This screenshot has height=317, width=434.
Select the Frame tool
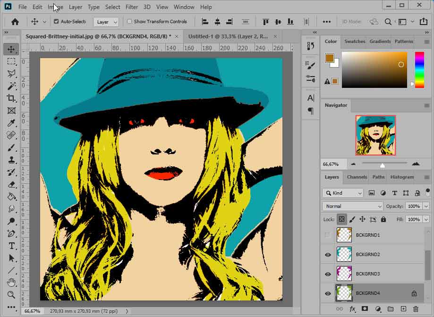[11, 111]
